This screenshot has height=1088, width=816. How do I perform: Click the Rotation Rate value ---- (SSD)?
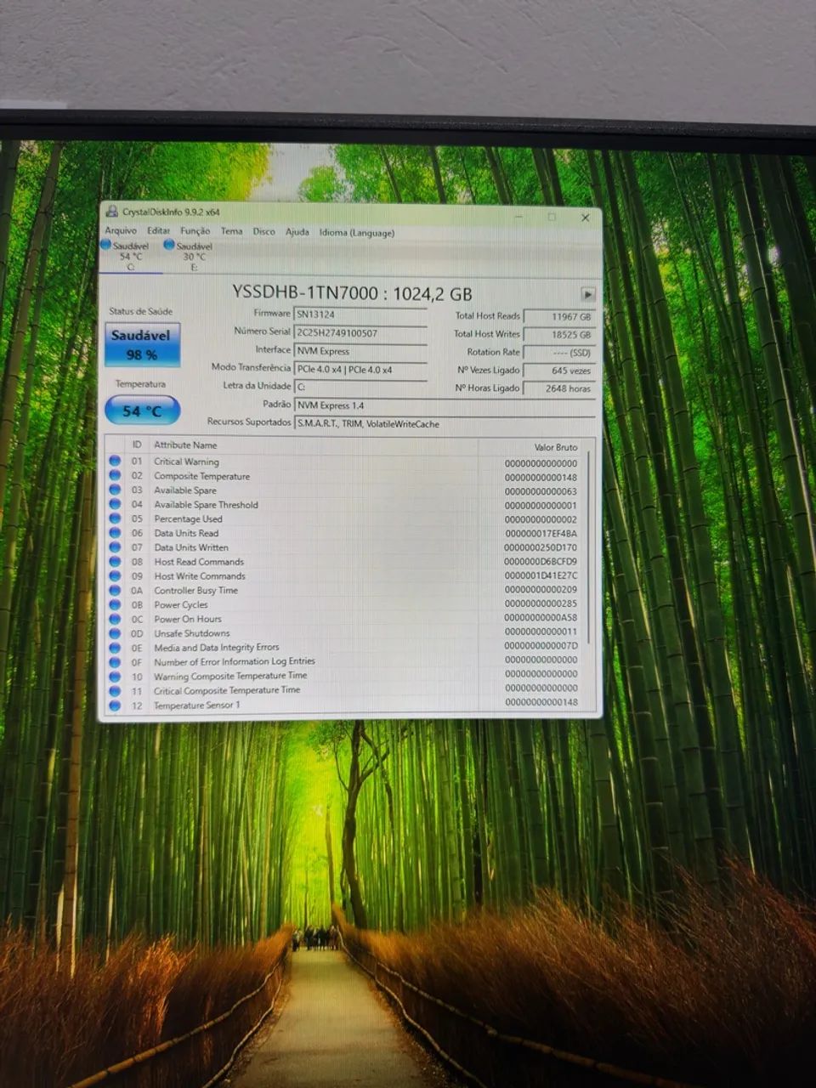click(559, 353)
